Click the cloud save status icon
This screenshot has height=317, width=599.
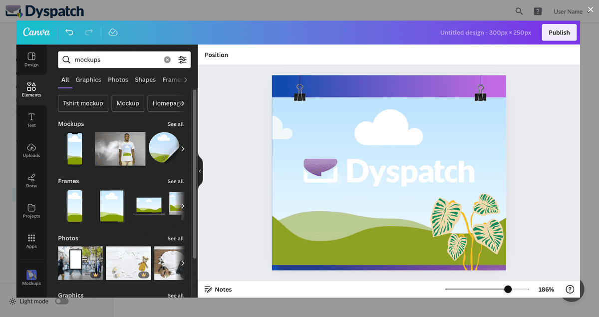pyautogui.click(x=113, y=32)
